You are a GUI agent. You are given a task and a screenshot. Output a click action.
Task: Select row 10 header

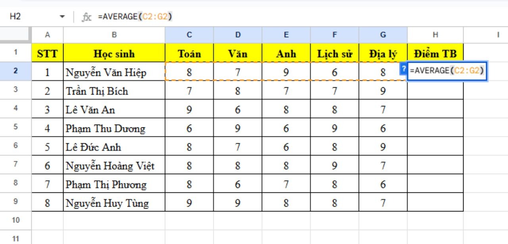click(x=15, y=220)
